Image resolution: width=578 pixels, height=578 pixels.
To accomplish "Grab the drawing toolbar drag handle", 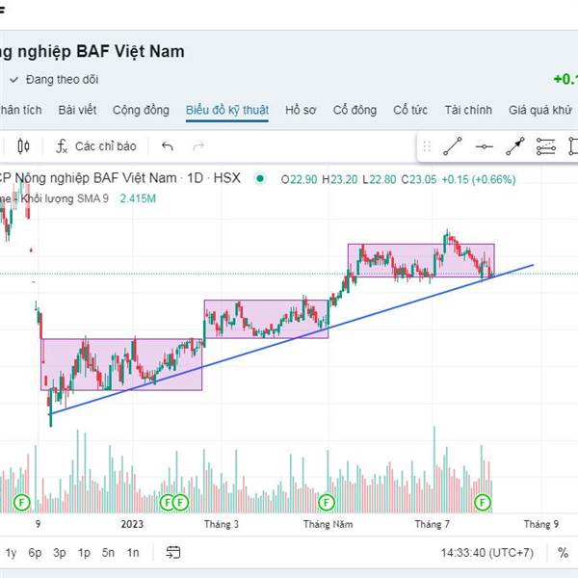I will coord(427,146).
